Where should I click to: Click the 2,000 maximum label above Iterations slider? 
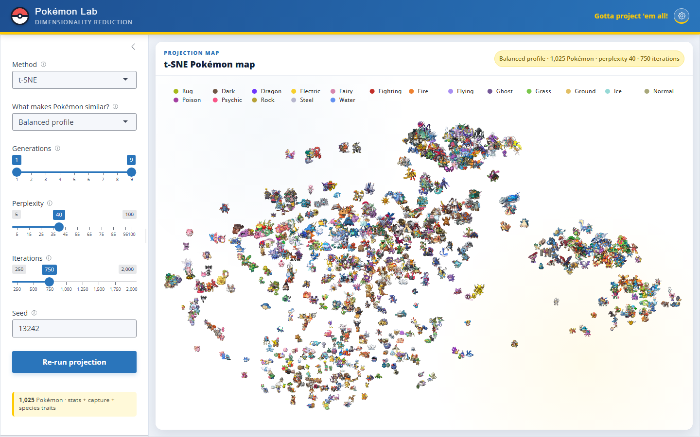click(127, 269)
